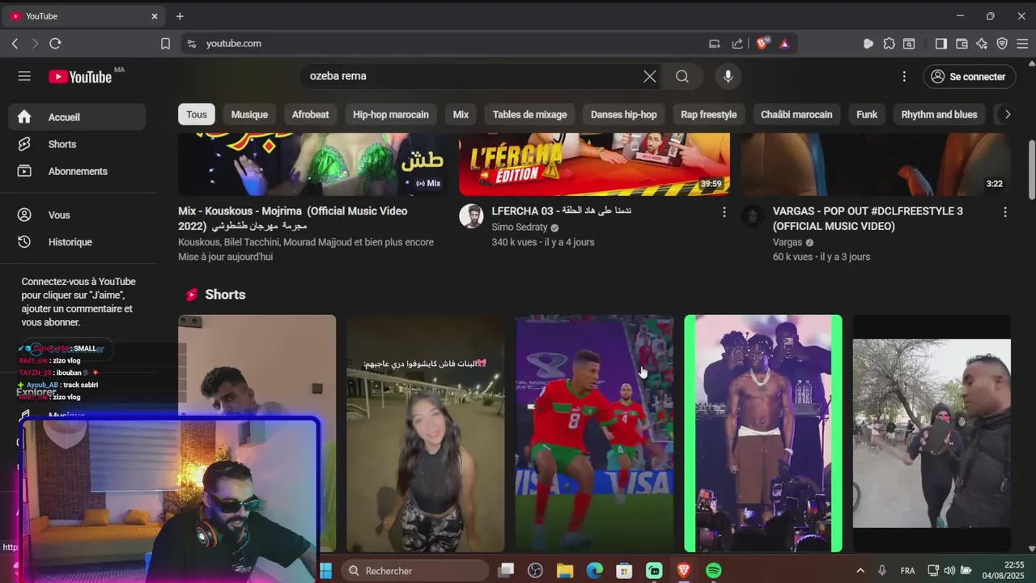Screen dimensions: 1036x583
Task: Open Brave Rewards triangle icon
Action: coord(784,44)
